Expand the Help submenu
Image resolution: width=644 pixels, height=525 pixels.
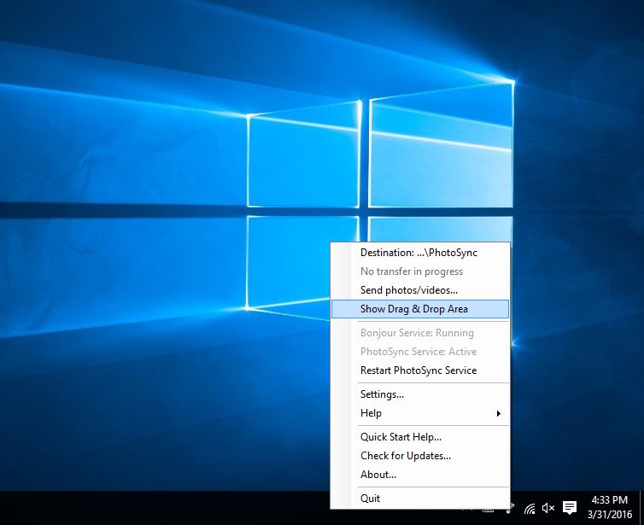pyautogui.click(x=419, y=413)
